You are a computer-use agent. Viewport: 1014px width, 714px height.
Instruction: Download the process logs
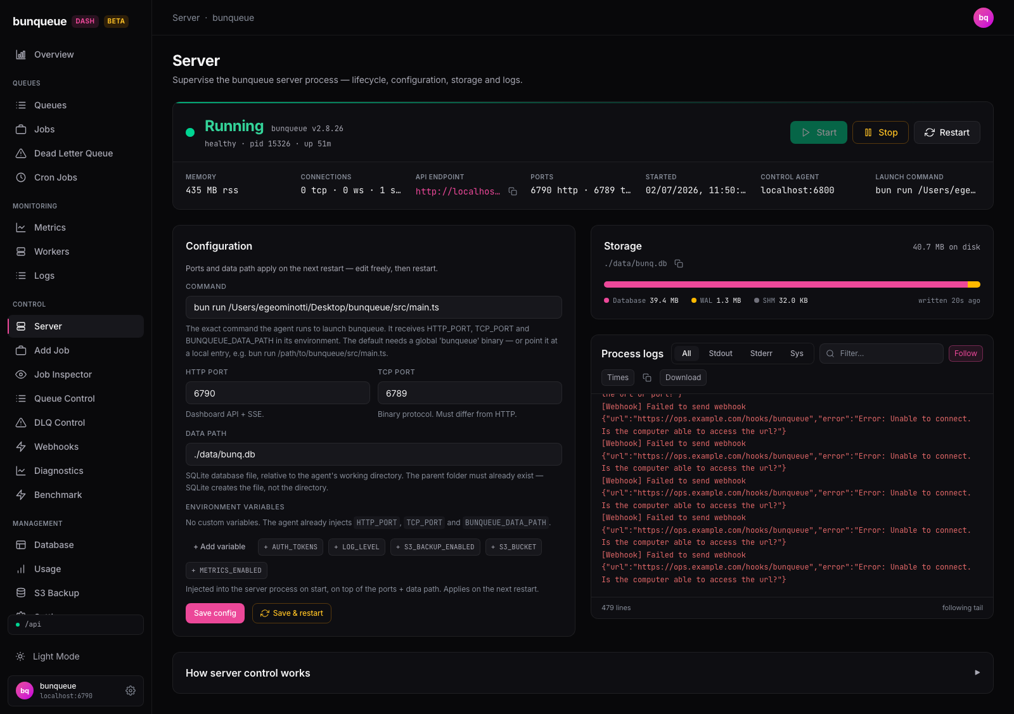coord(683,378)
